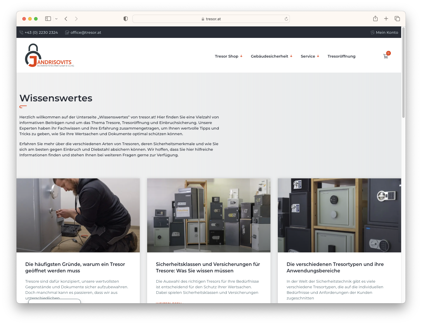Click the Andrisovits padlock logo
This screenshot has width=422, height=325.
click(x=49, y=55)
